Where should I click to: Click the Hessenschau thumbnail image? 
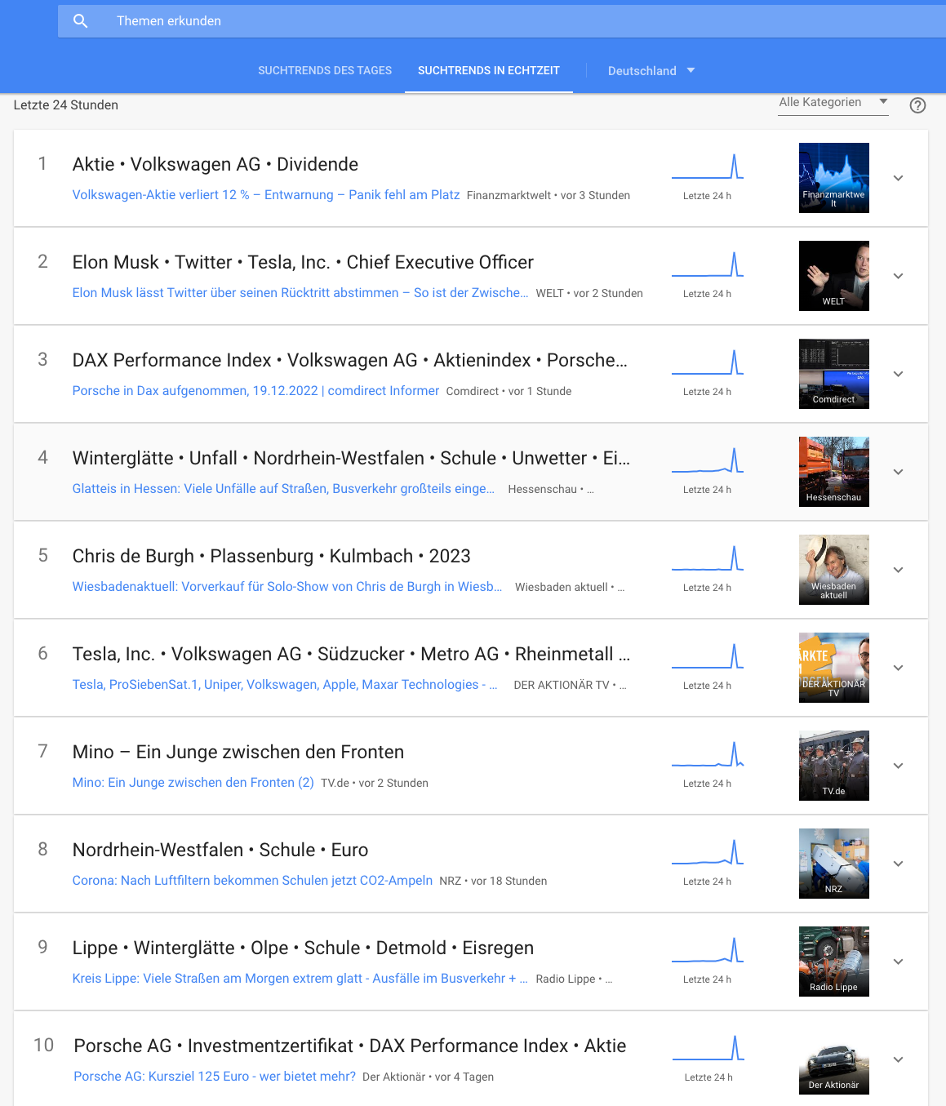834,472
